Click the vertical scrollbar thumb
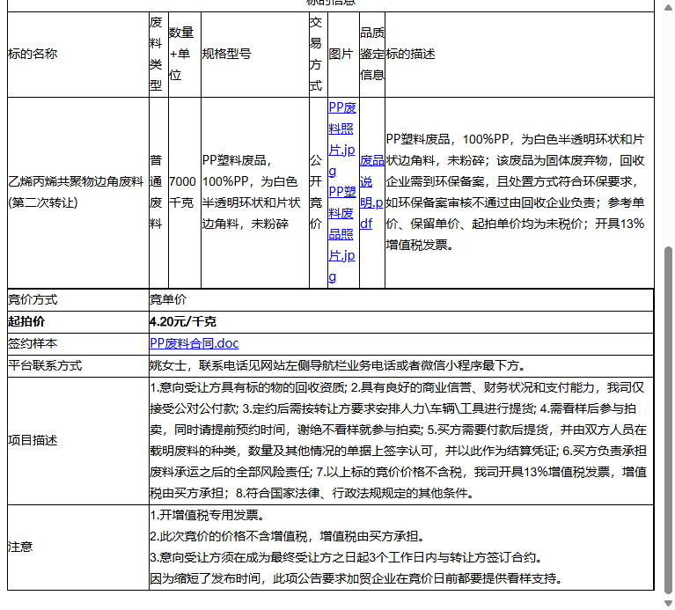675x610 pixels. 668,421
